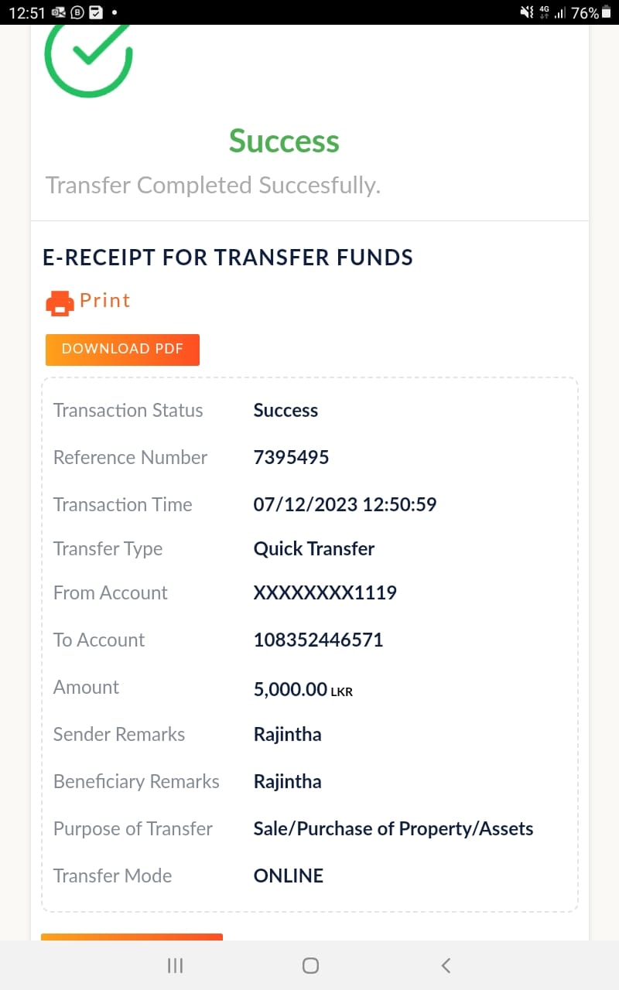Viewport: 619px width, 990px height.
Task: Tap the masked From Account XXXXXXXX1119
Action: 325,593
